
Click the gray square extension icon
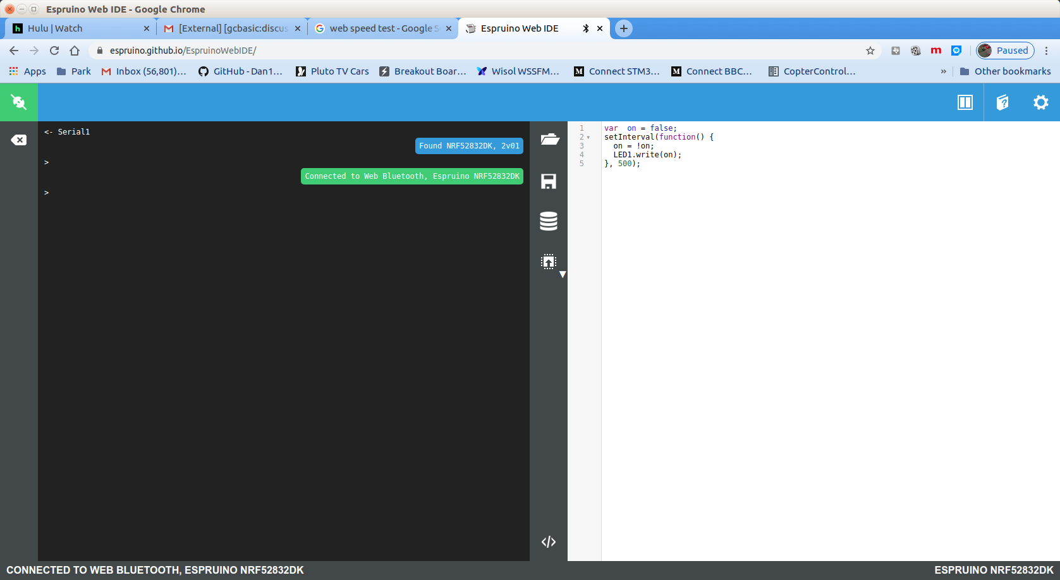896,51
